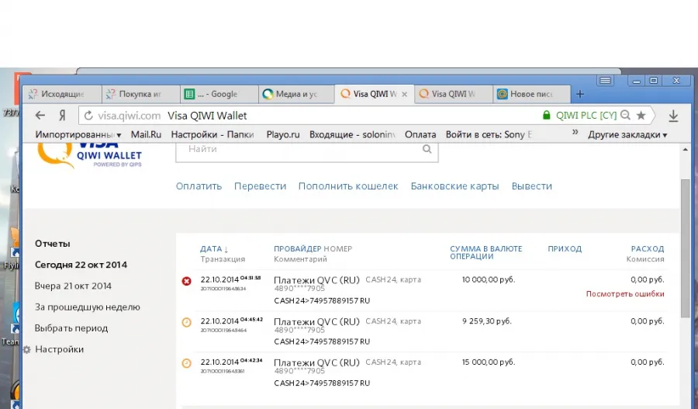Open the Настройки link in reports sidebar
Image resolution: width=698 pixels, height=409 pixels.
click(x=59, y=349)
